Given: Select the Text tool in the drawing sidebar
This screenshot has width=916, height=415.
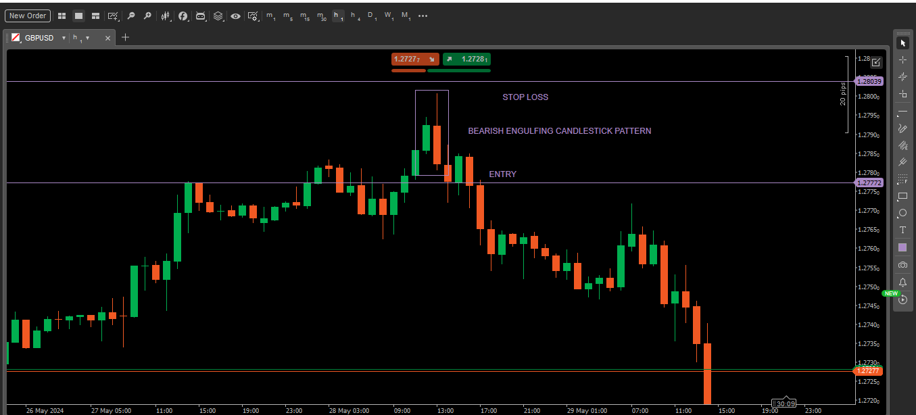Looking at the screenshot, I should point(902,230).
